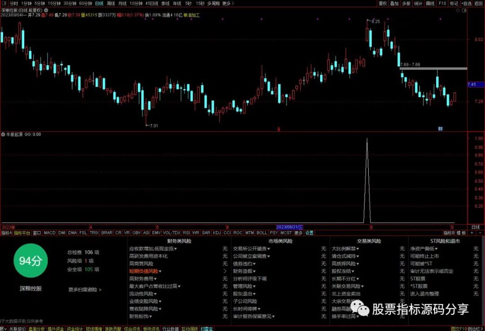Add to watchlist with 自选
The height and width of the screenshot is (331, 485).
click(466, 4)
